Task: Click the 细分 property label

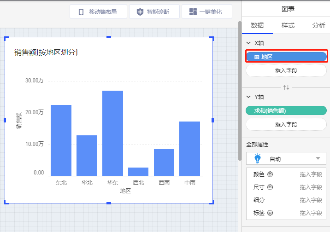Action: click(259, 200)
